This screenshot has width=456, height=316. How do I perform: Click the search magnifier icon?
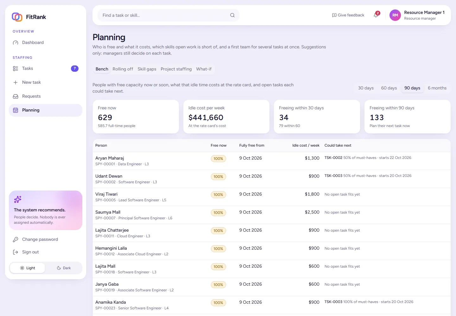(x=232, y=15)
